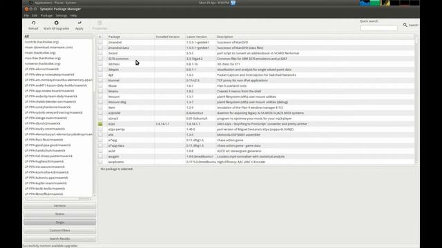Select the a2ps-perl-ja package row

coord(256,130)
